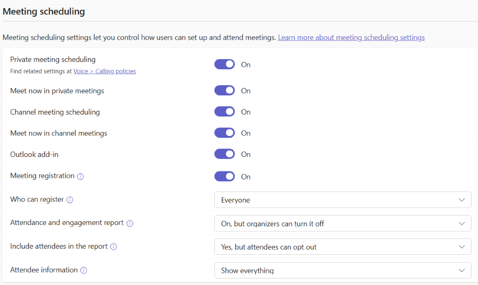
Task: Open Learn more about meeting scheduling settings
Action: [x=351, y=37]
